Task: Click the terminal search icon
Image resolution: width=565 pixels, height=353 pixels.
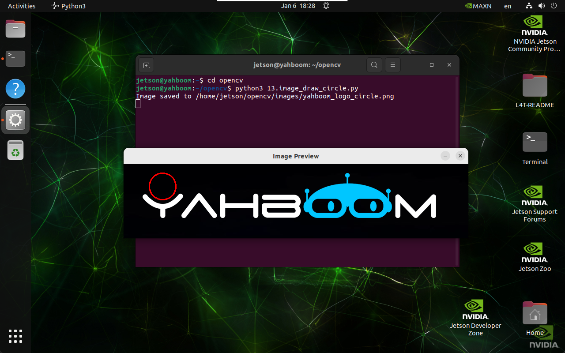Action: coord(374,65)
